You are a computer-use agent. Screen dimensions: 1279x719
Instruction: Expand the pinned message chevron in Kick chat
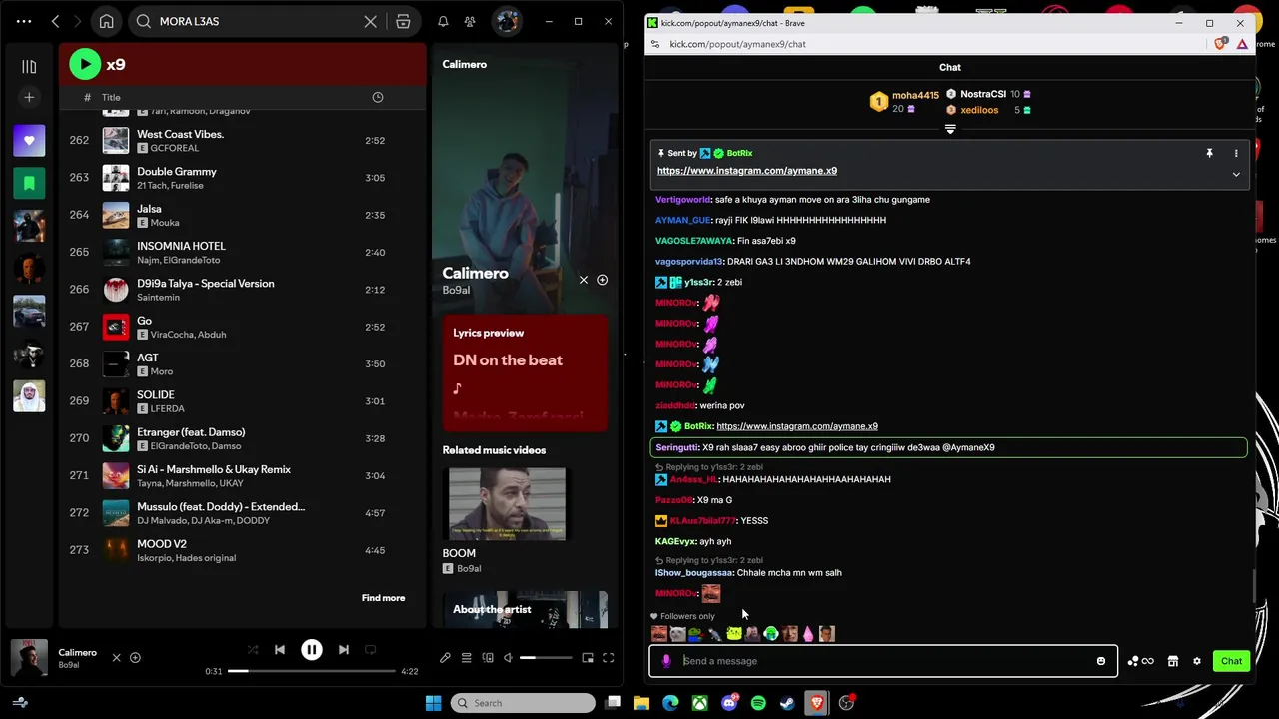(x=1236, y=175)
